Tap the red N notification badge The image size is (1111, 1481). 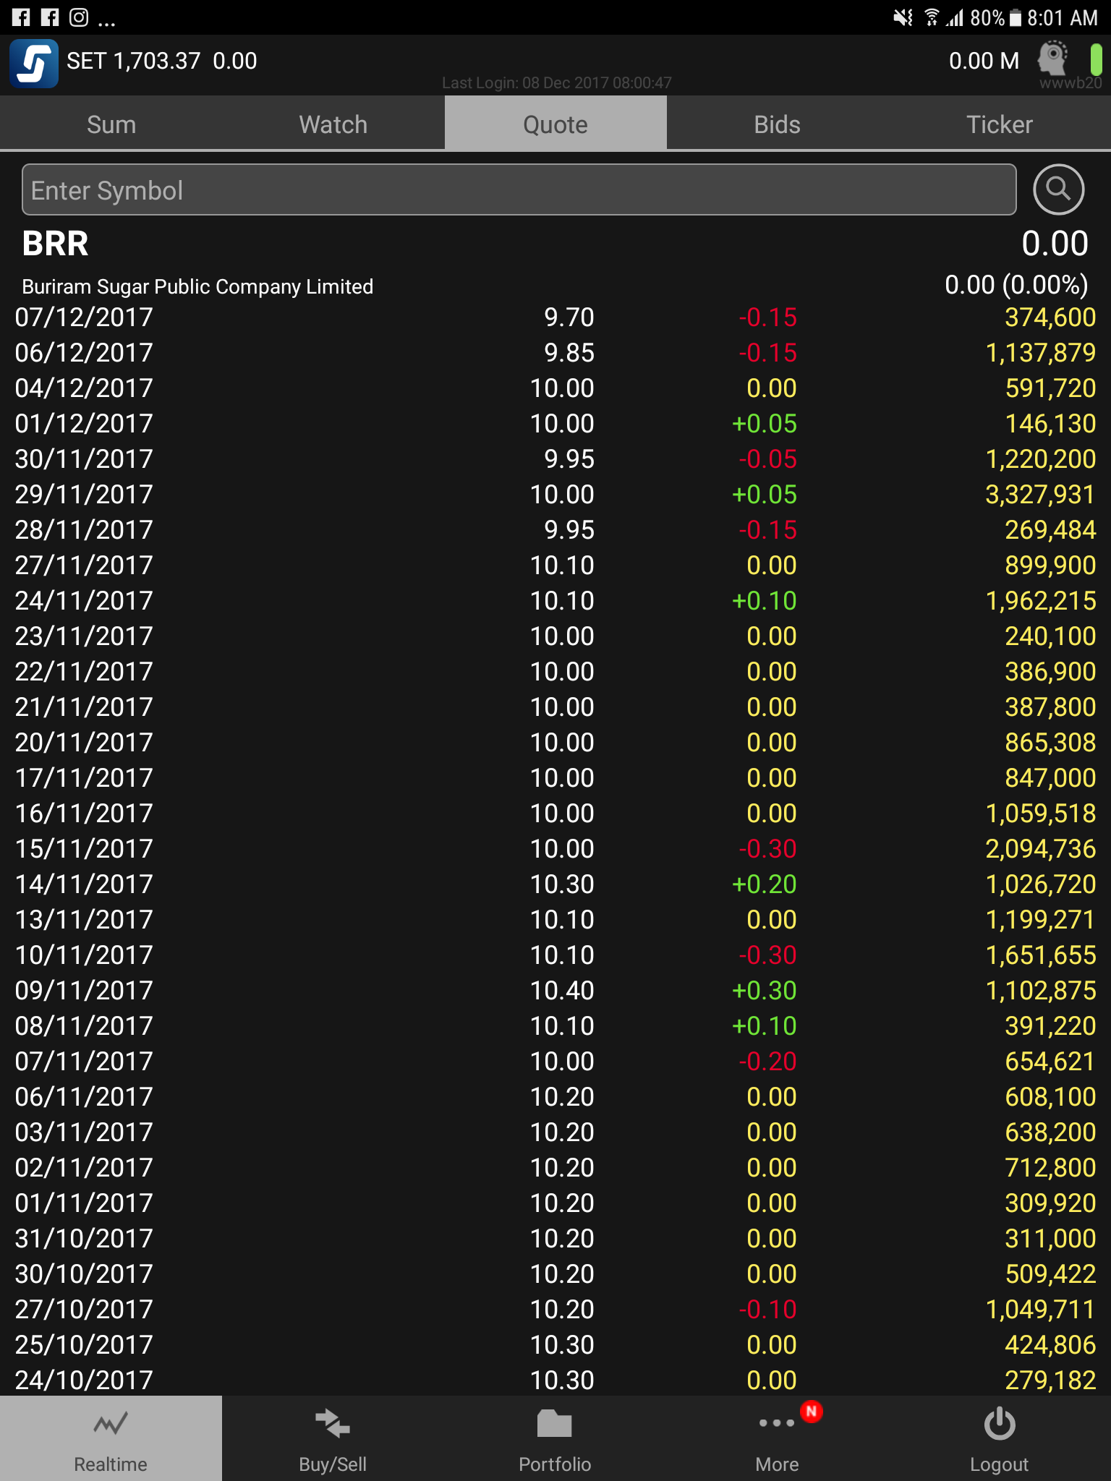click(x=812, y=1411)
